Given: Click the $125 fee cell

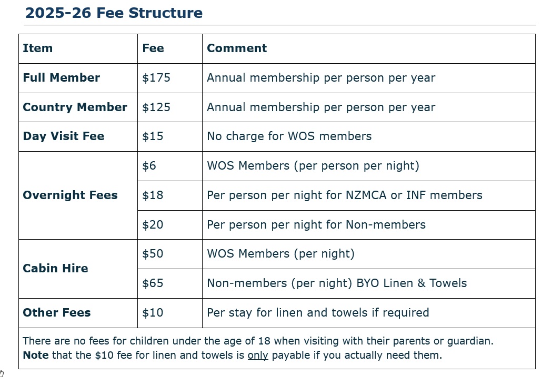Looking at the screenshot, I should (156, 107).
